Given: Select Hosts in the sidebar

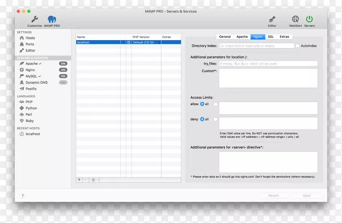Looking at the screenshot, I should tap(30, 38).
